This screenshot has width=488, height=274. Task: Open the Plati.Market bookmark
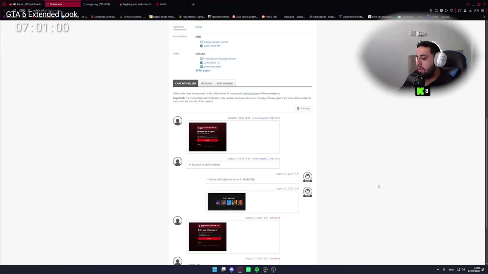click(192, 17)
